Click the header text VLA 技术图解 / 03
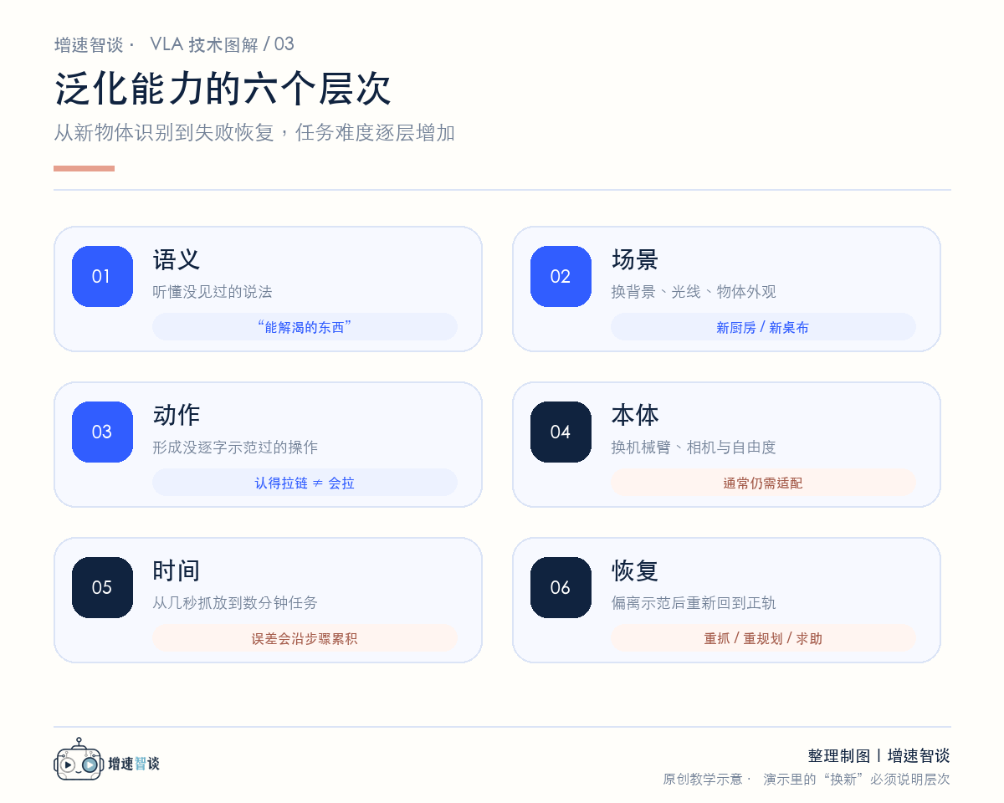 [x=222, y=44]
